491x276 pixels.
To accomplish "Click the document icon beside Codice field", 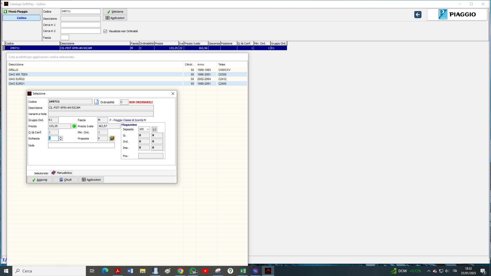I will click(x=96, y=102).
